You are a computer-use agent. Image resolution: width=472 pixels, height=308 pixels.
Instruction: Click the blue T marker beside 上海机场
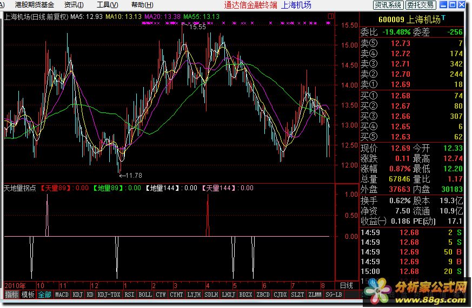[x=443, y=18]
